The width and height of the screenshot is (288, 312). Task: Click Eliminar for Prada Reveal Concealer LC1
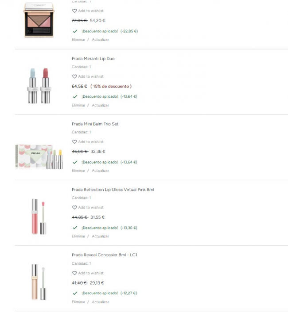point(78,302)
